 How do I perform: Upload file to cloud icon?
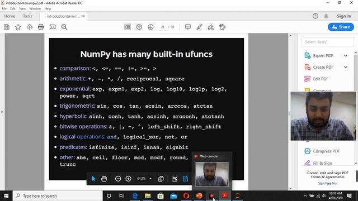pos(30,27)
